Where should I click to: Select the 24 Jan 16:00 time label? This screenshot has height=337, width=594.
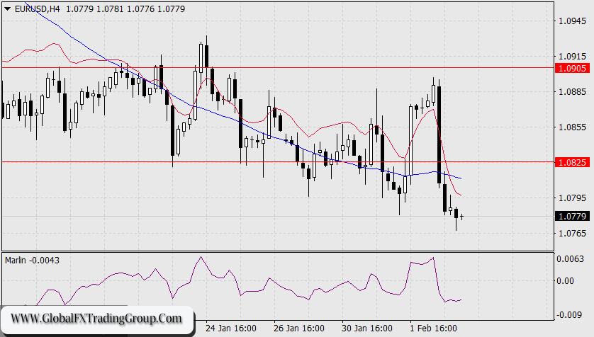coord(231,329)
